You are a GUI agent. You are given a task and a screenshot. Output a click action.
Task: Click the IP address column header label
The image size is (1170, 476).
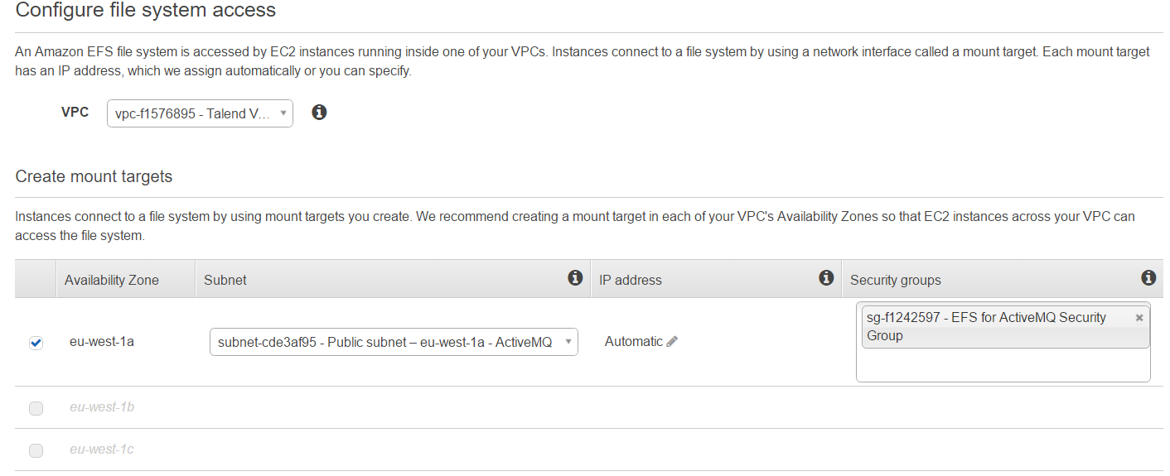pos(631,280)
